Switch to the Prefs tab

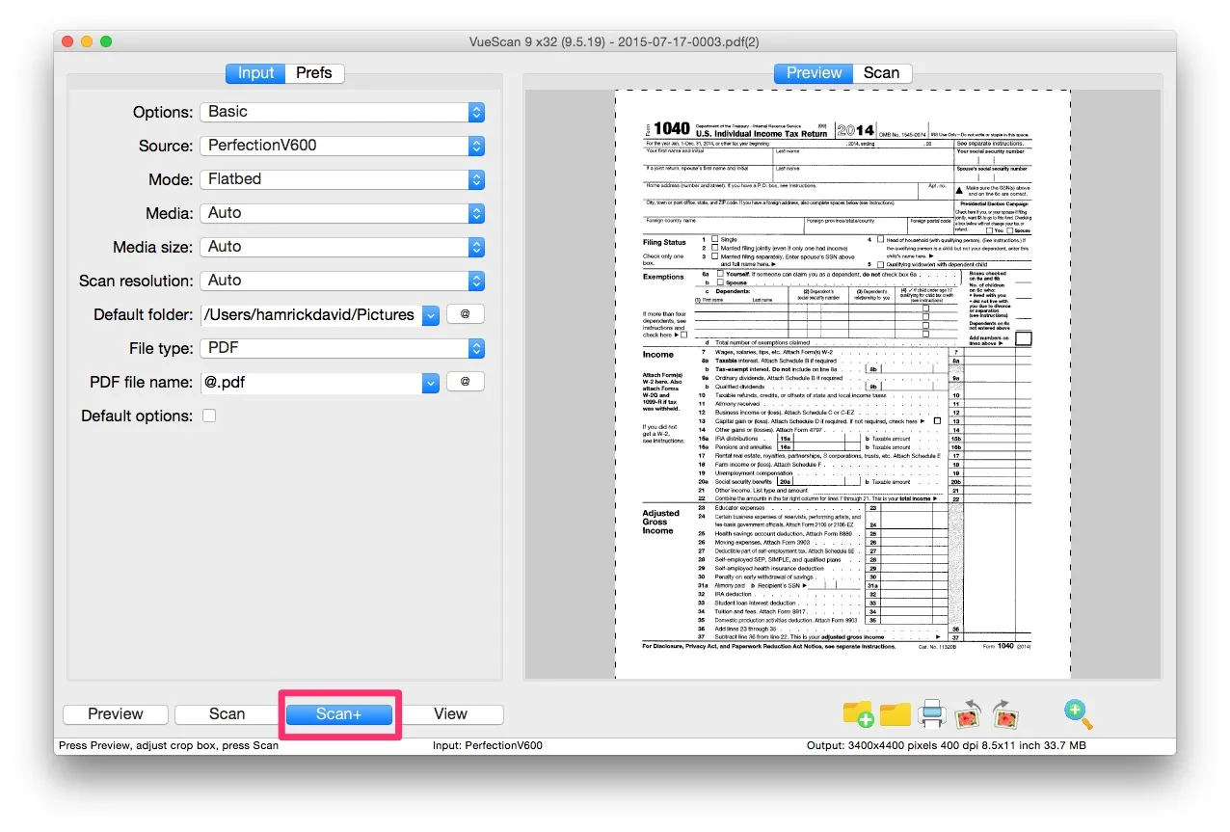pos(315,72)
